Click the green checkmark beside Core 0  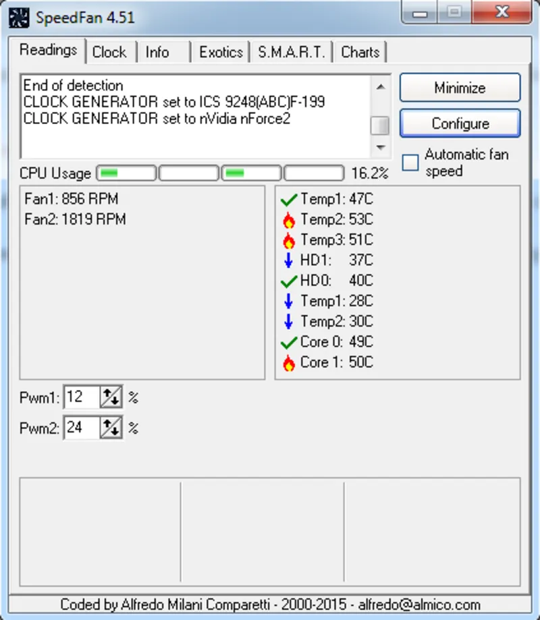coord(289,343)
